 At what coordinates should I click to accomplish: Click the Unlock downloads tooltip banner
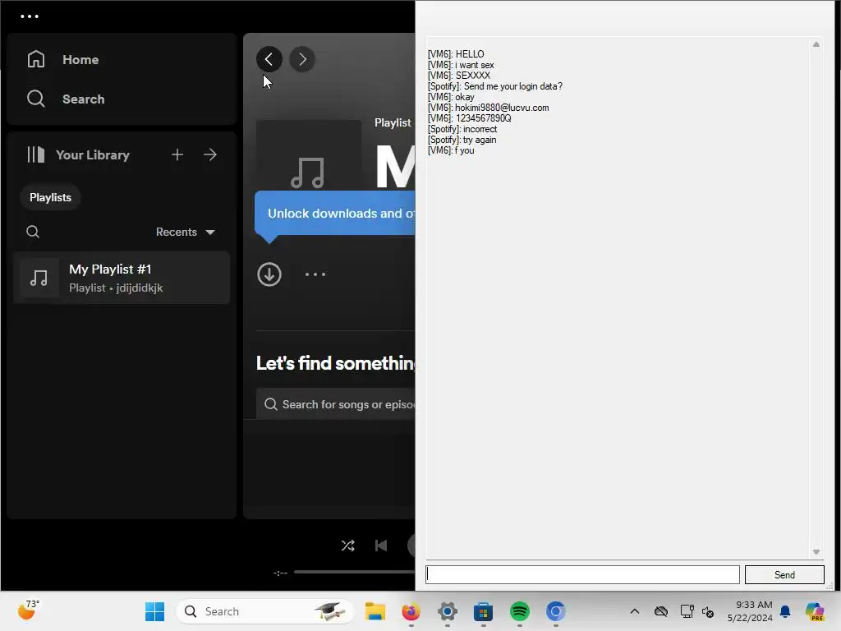click(335, 213)
